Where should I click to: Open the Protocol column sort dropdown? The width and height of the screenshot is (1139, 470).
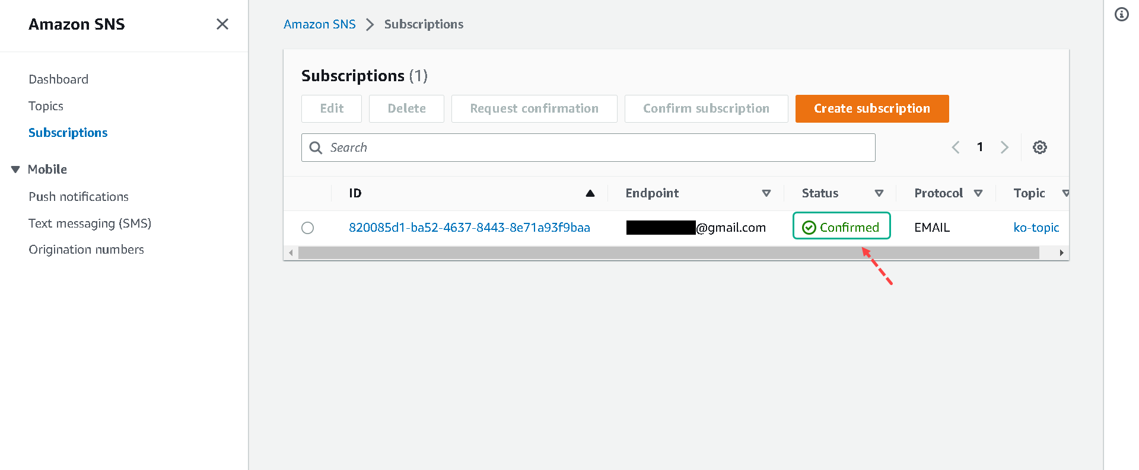click(x=978, y=193)
